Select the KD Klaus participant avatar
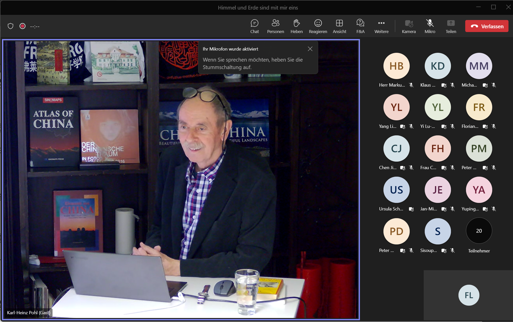 437,66
